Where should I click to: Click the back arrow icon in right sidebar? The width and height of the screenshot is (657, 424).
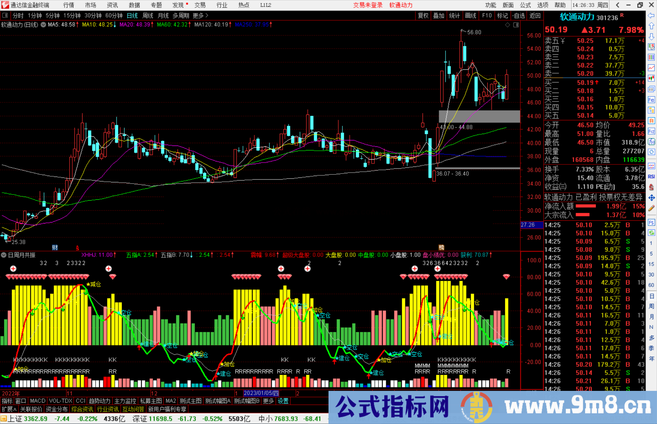pyautogui.click(x=651, y=16)
